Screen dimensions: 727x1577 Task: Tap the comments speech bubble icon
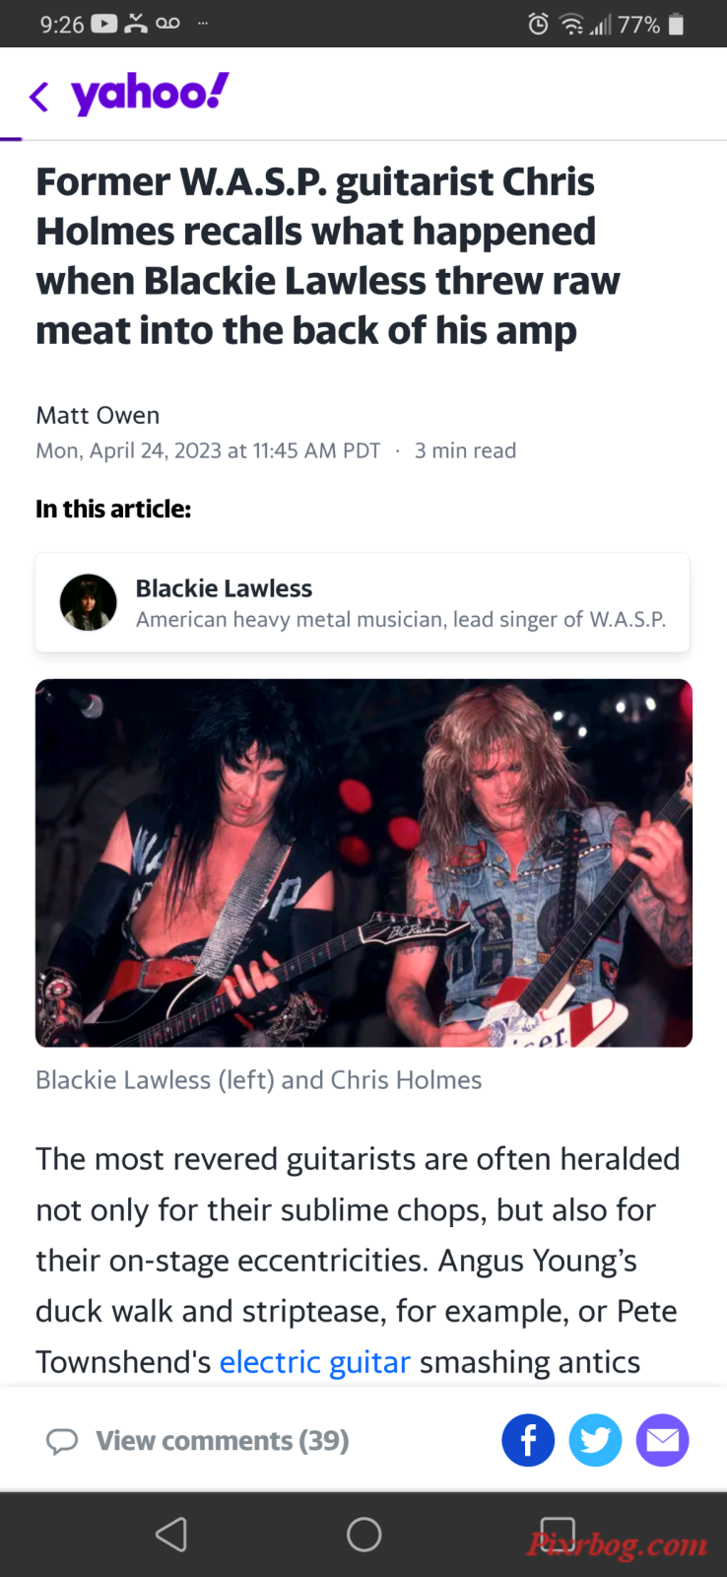point(62,1441)
